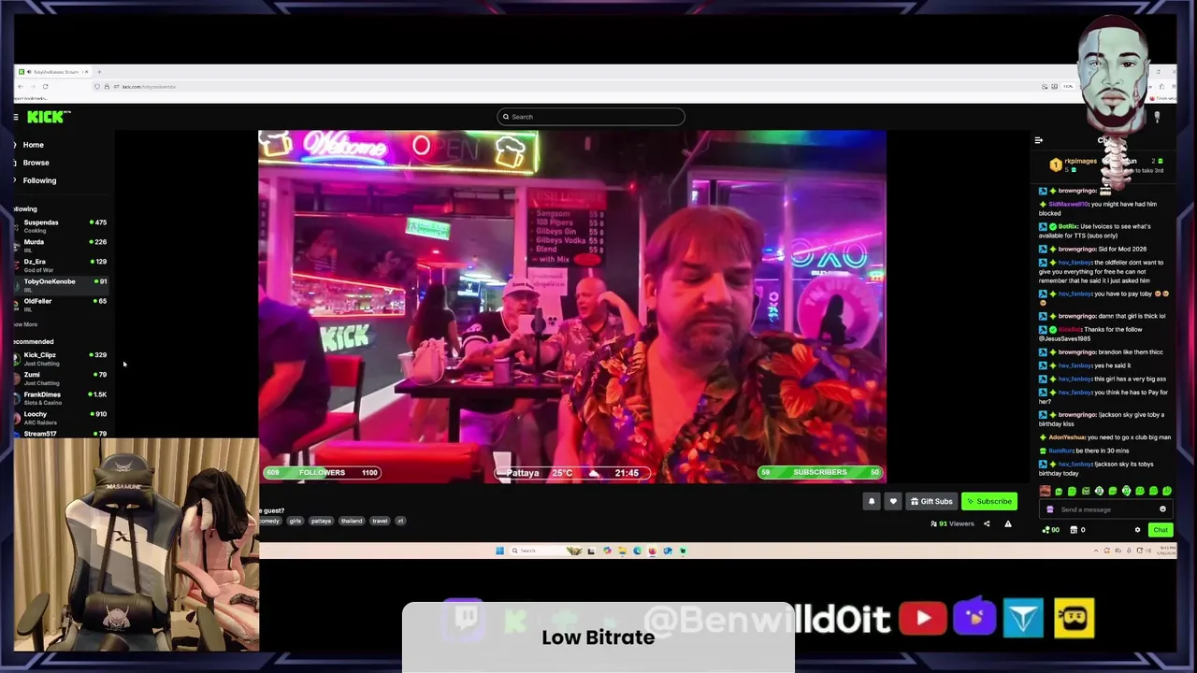This screenshot has width=1197, height=673.
Task: Click the browser address bar with the kick.com URL
Action: 561,86
